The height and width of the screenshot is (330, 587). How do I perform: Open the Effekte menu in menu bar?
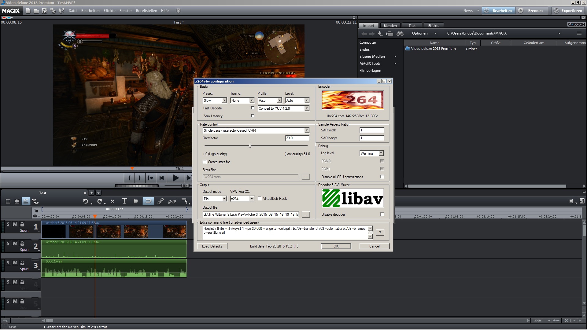click(x=109, y=11)
